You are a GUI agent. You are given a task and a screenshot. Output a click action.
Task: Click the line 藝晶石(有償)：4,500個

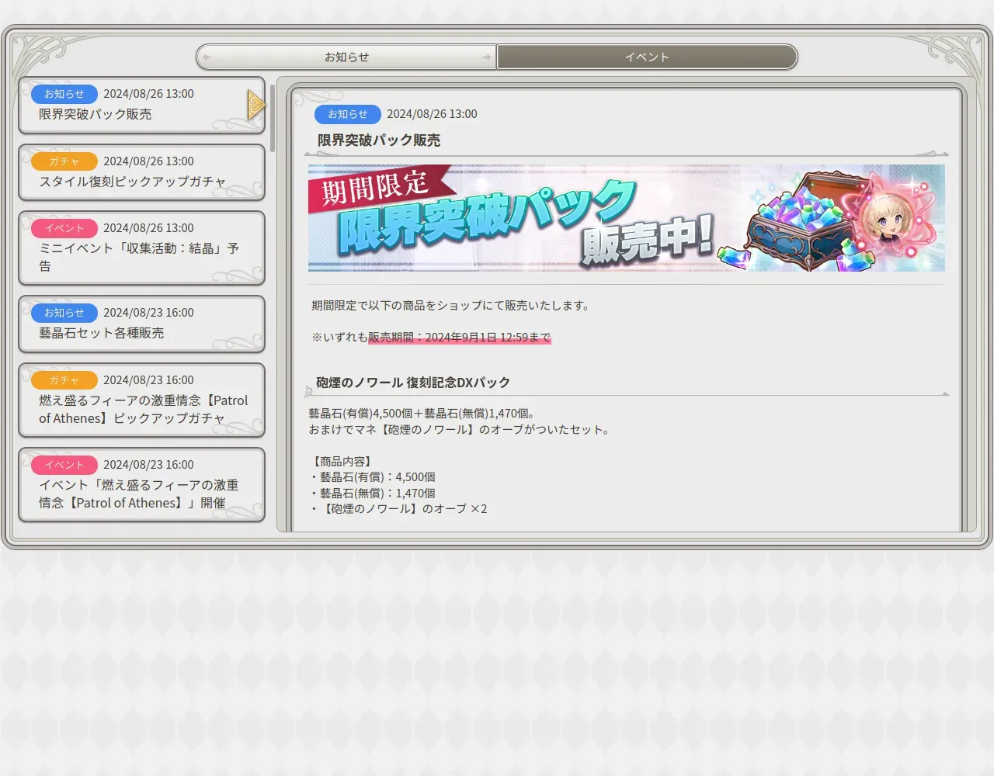click(373, 477)
